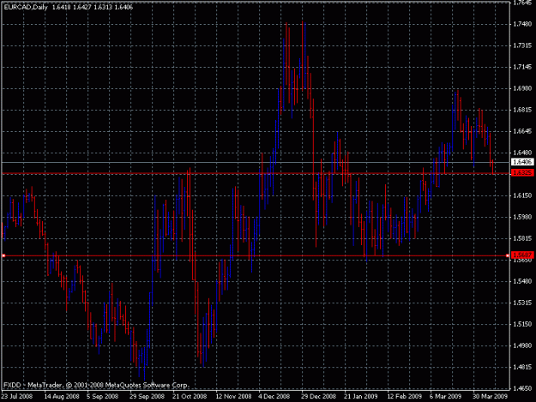This screenshot has width=536, height=402.
Task: Click the 1.5980 price axis label
Action: click(522, 217)
